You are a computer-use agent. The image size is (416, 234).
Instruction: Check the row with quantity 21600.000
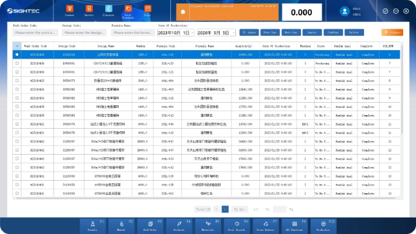click(x=17, y=150)
